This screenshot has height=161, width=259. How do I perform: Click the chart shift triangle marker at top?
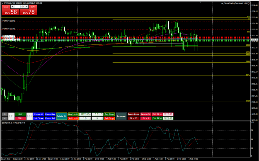point(200,2)
